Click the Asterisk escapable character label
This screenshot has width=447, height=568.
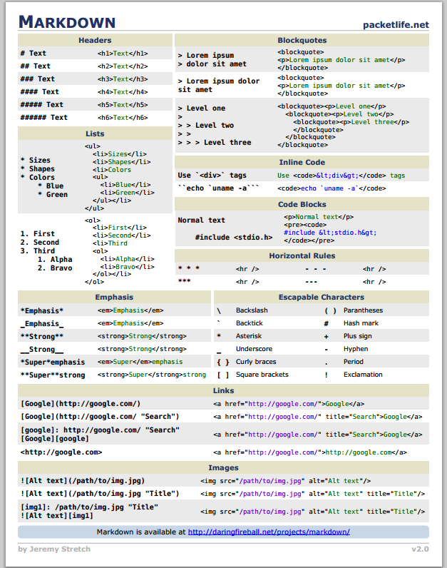(x=249, y=336)
